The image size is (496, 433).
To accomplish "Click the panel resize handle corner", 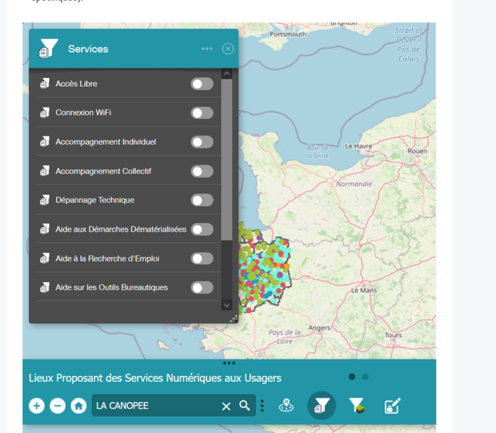I will [234, 319].
